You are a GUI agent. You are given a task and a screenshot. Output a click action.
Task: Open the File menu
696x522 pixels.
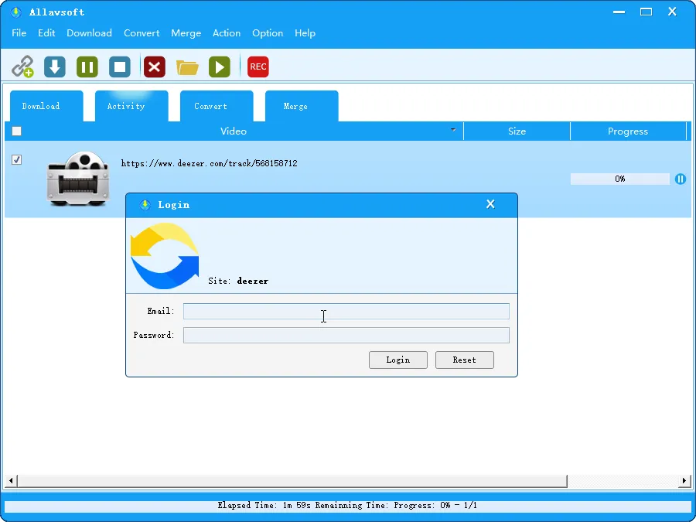coord(19,32)
